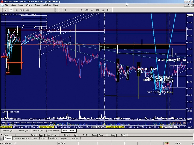
Task: Choose the Text label 'A' tool
Action: [x=82, y=10]
